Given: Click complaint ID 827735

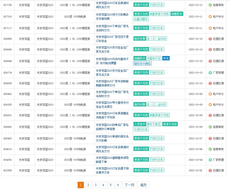Looking at the screenshot, I should click(8, 5).
